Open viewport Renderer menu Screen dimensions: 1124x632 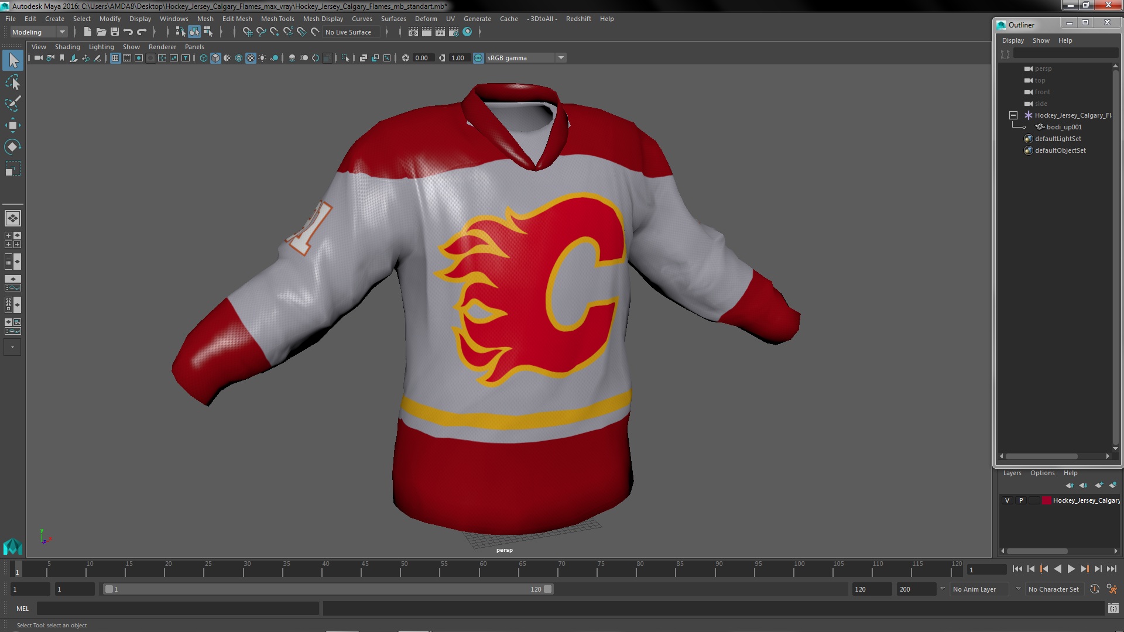tap(162, 47)
